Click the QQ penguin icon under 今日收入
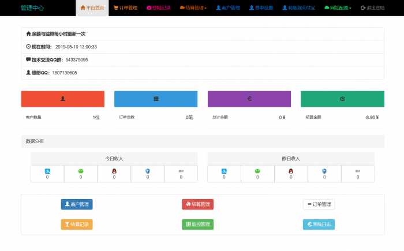This screenshot has height=251, width=404. tap(114, 171)
